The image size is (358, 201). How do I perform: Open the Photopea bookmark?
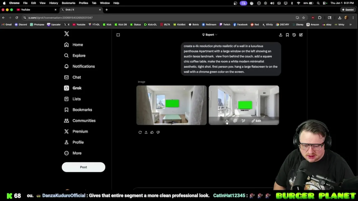tap(37, 25)
